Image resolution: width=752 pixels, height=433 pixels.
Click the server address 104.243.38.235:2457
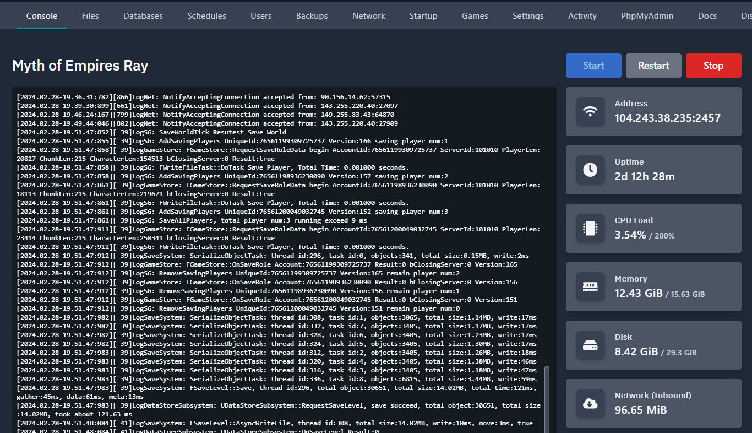point(667,118)
